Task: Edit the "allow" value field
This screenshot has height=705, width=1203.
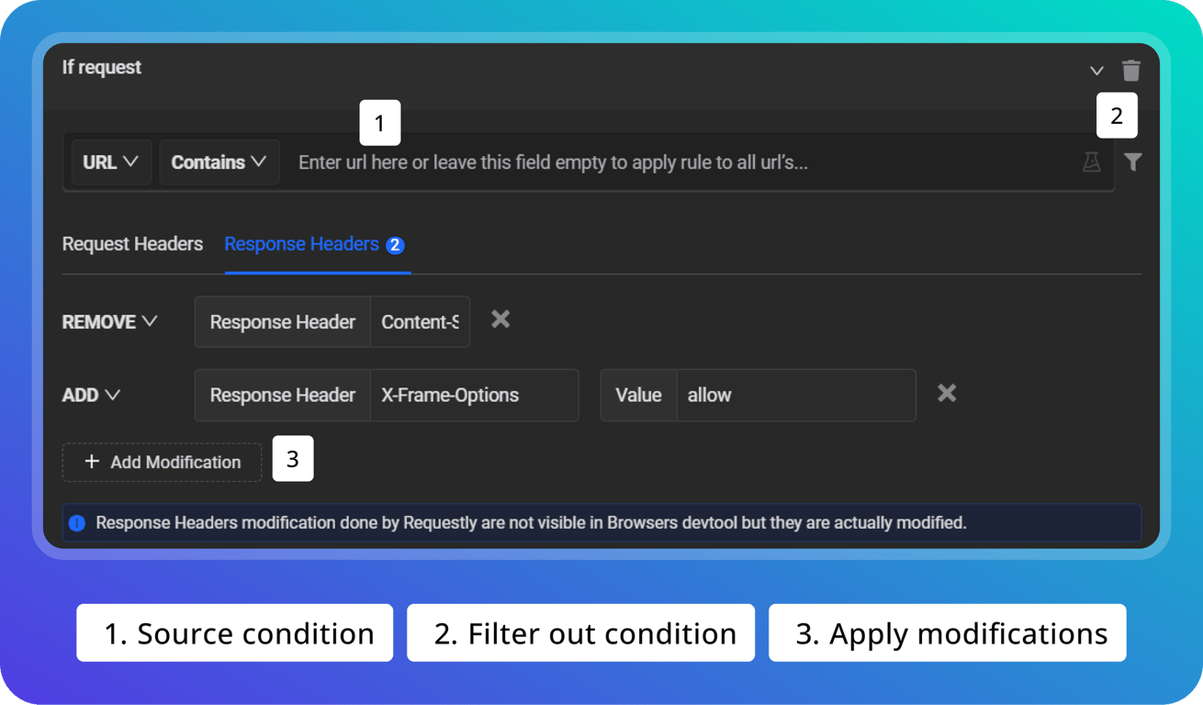Action: coord(795,395)
